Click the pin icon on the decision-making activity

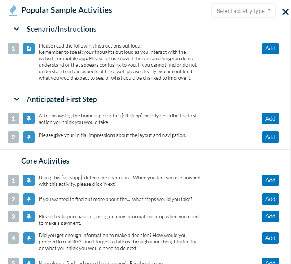(x=28, y=238)
